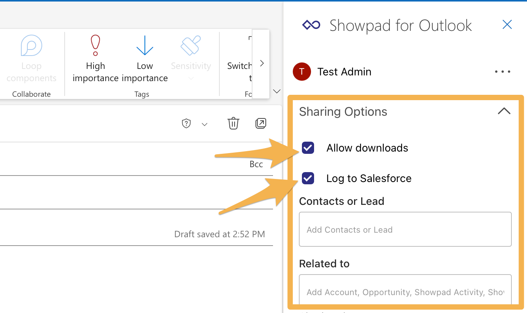527x313 pixels.
Task: Expand ribbon with small down chevron
Action: point(277,91)
